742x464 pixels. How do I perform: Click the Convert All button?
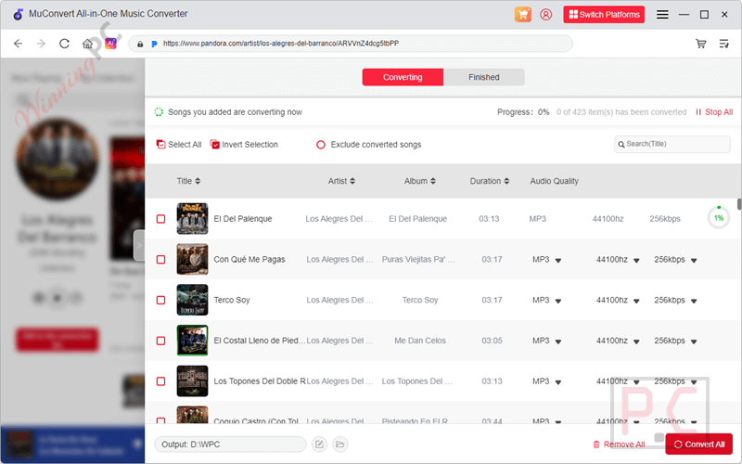click(x=699, y=445)
